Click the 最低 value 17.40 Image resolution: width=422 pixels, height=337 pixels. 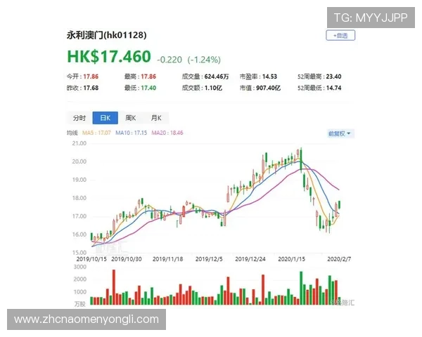pyautogui.click(x=148, y=88)
